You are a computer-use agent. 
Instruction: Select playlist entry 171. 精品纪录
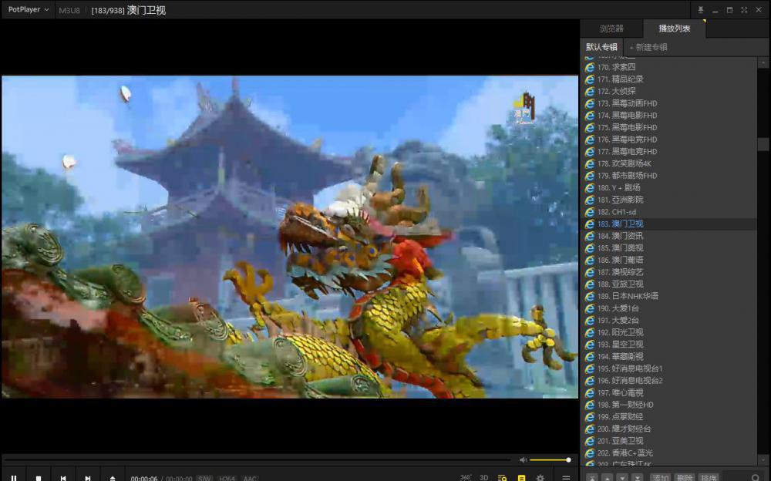pos(670,79)
